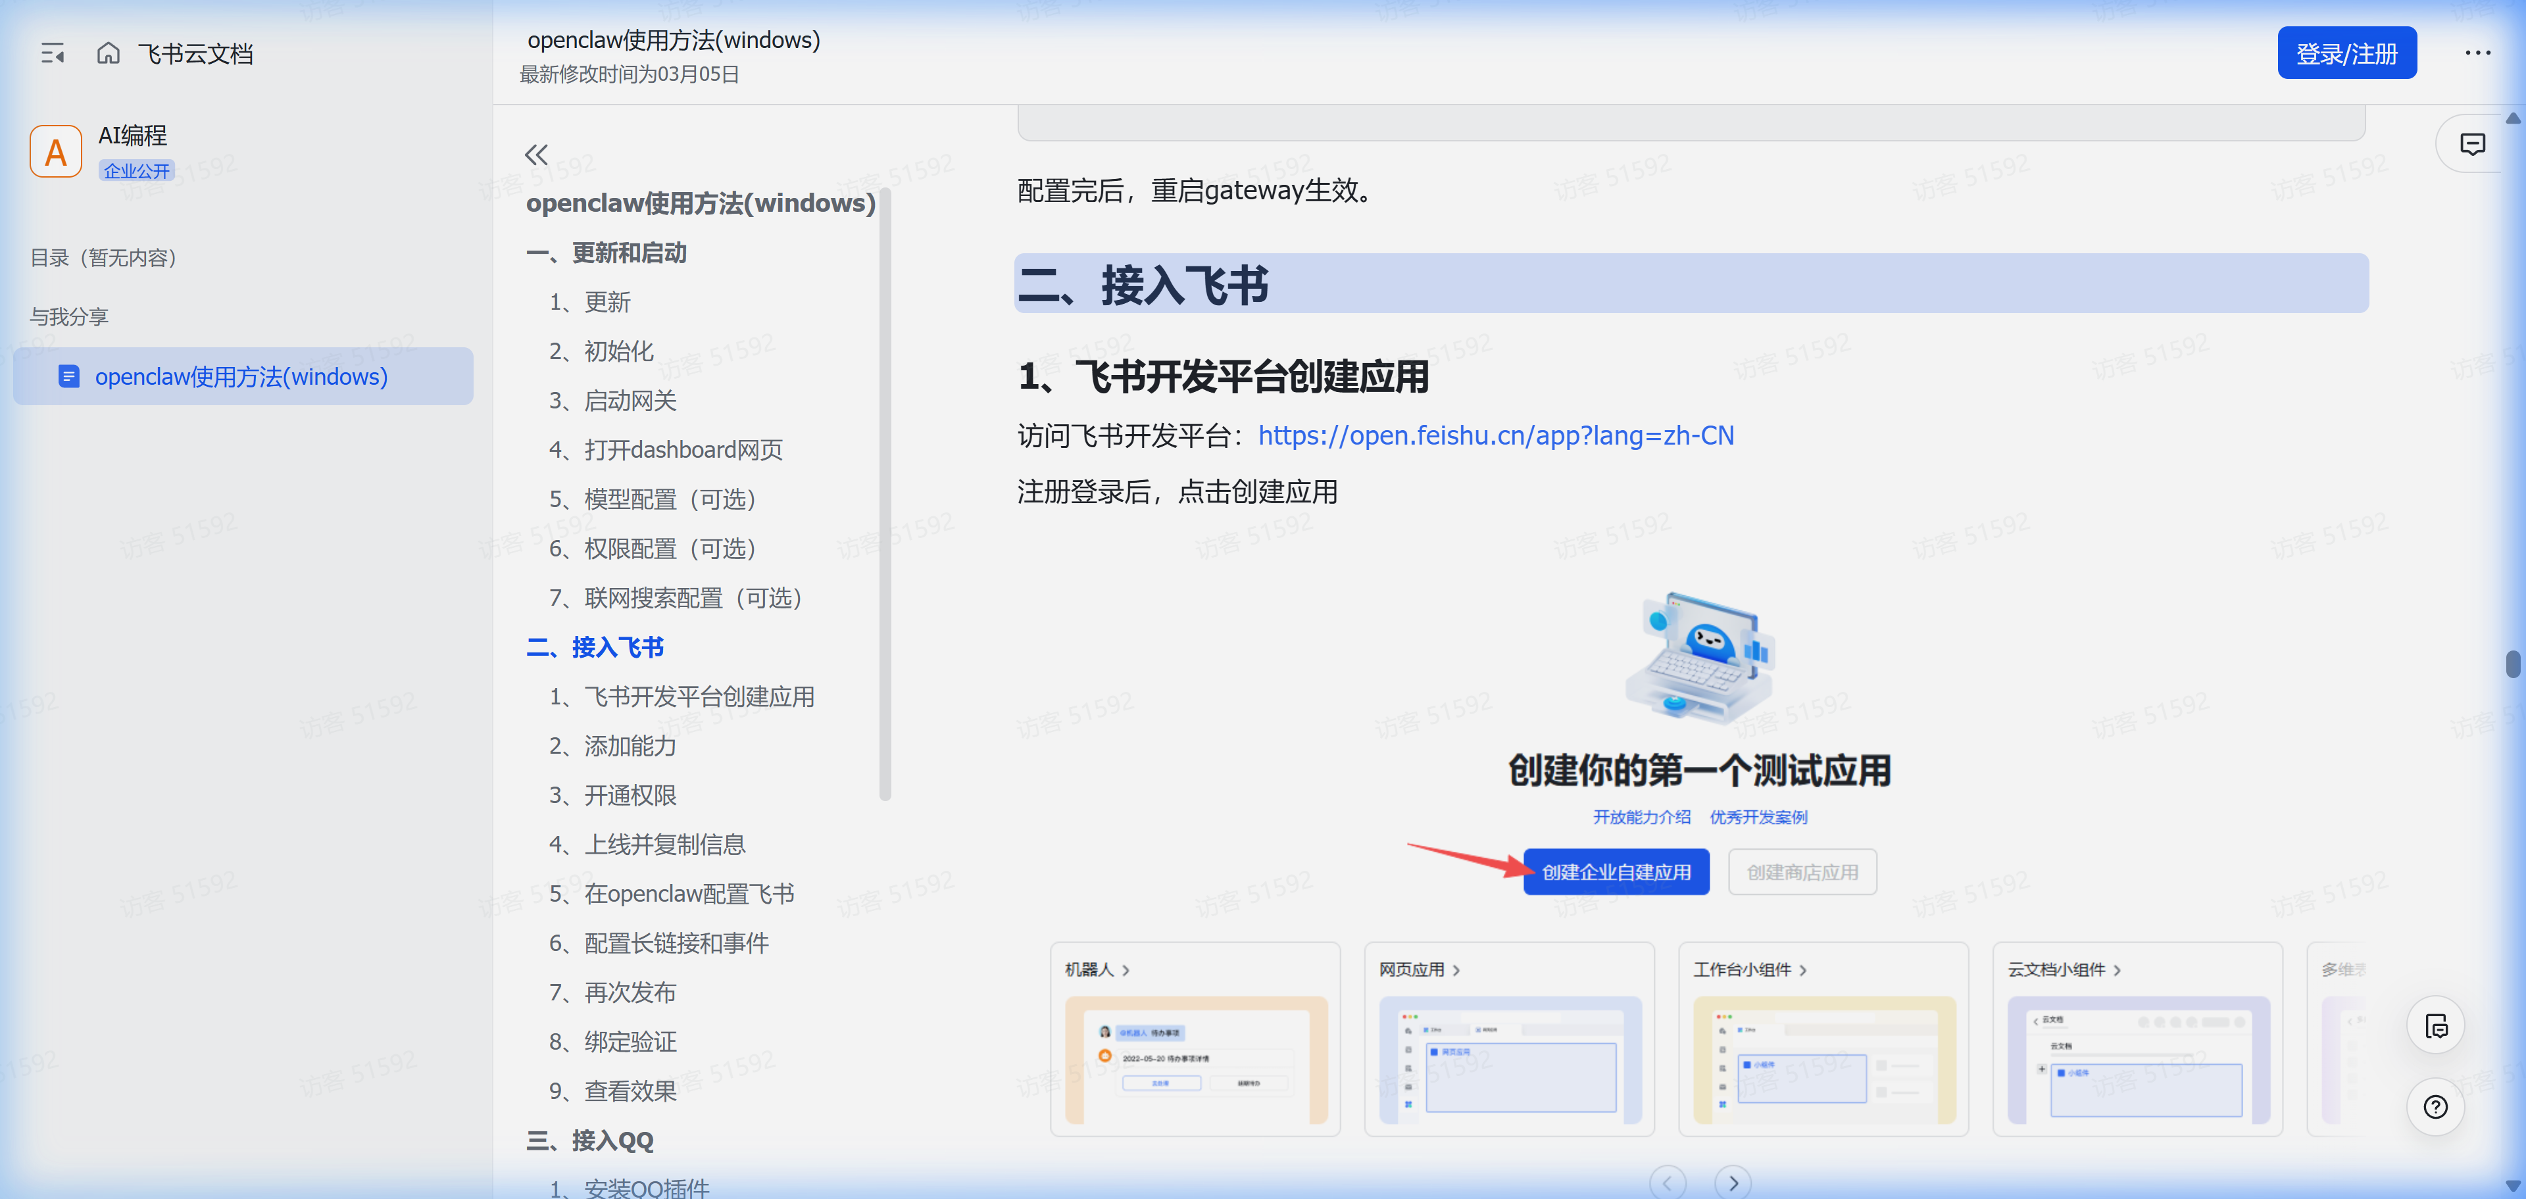
Task: Open the more options ellipsis menu
Action: pos(2477,53)
